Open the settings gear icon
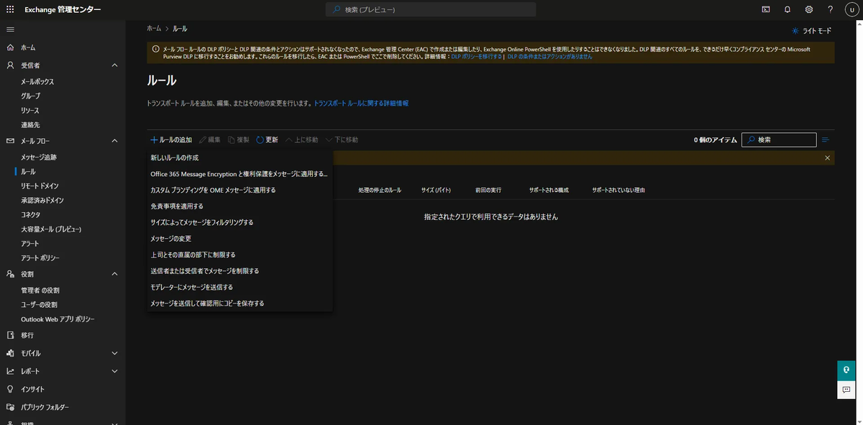The height and width of the screenshot is (425, 863). [809, 9]
